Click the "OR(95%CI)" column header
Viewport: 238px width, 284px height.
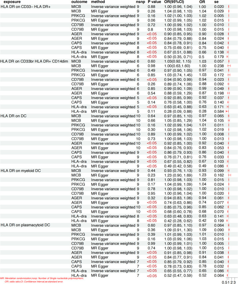(174, 2)
